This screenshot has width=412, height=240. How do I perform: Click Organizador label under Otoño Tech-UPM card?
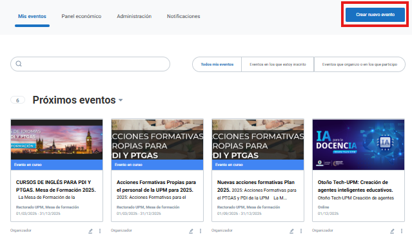pos(322,230)
